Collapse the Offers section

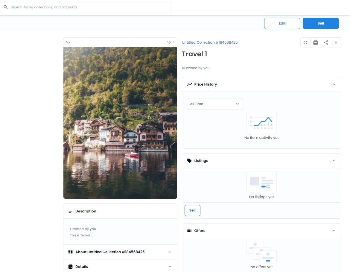point(334,231)
